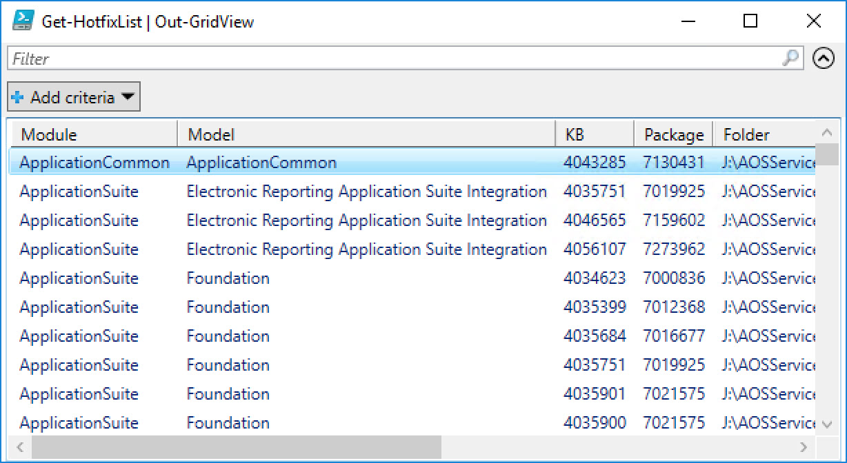Click the circled chevron to collapse the filter pane

[824, 58]
